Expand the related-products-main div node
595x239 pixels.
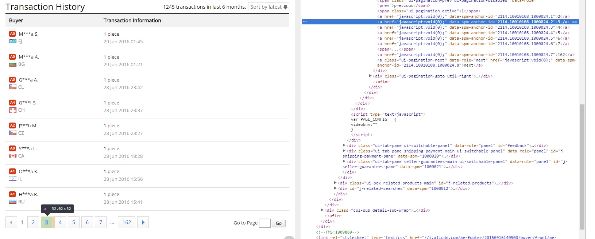335,183
